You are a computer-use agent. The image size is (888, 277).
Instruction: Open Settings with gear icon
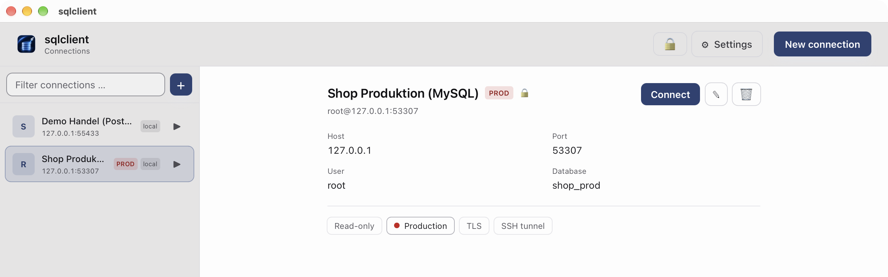click(727, 44)
